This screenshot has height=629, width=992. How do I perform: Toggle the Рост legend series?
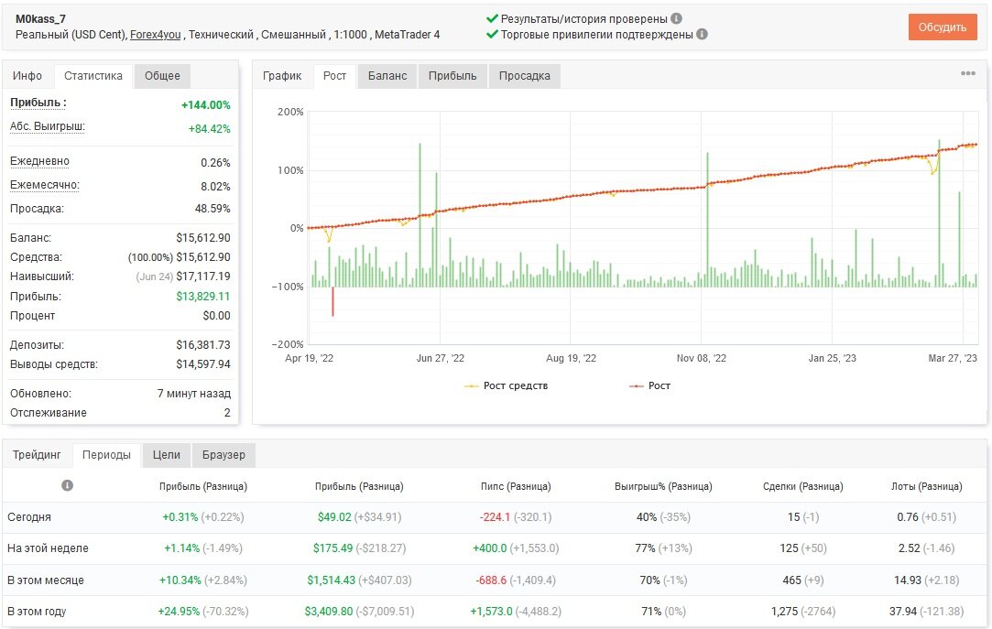[x=649, y=385]
